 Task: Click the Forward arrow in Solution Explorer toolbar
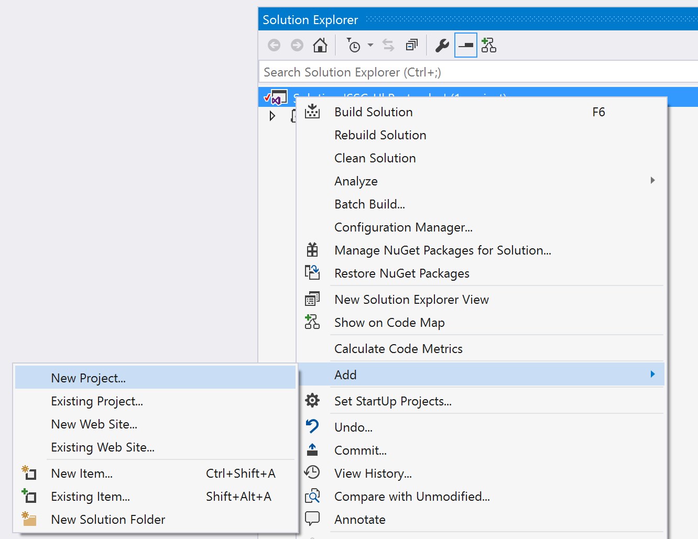pos(297,46)
